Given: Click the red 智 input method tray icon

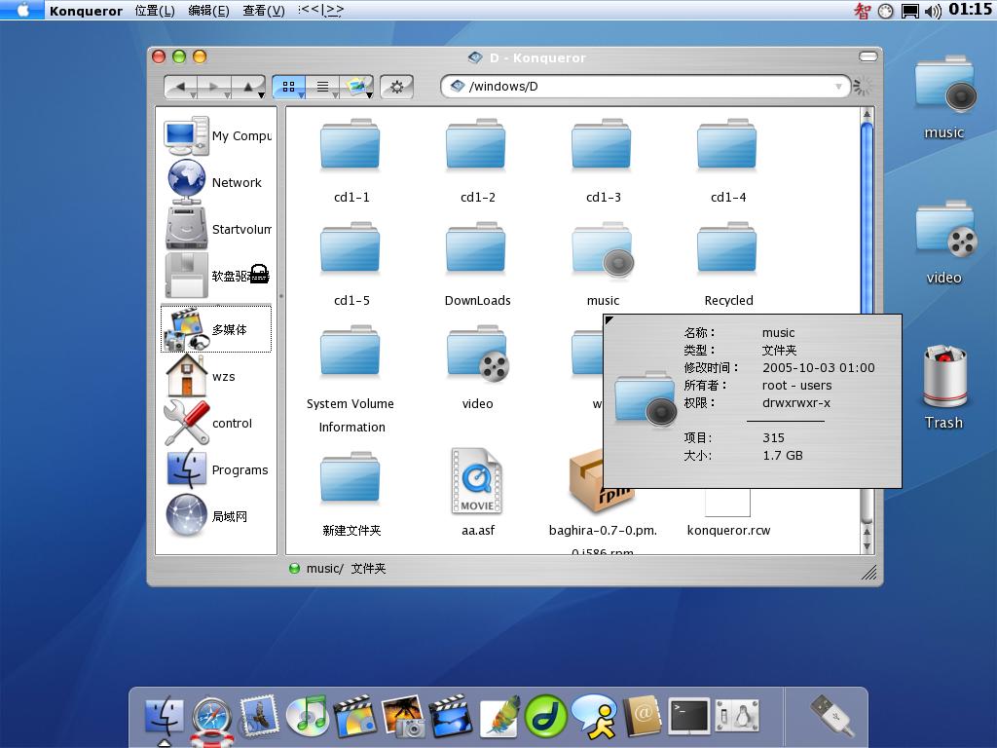Looking at the screenshot, I should click(863, 11).
